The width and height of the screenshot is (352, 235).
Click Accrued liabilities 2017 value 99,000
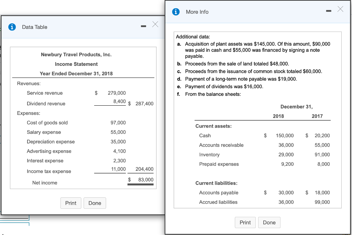(x=322, y=202)
